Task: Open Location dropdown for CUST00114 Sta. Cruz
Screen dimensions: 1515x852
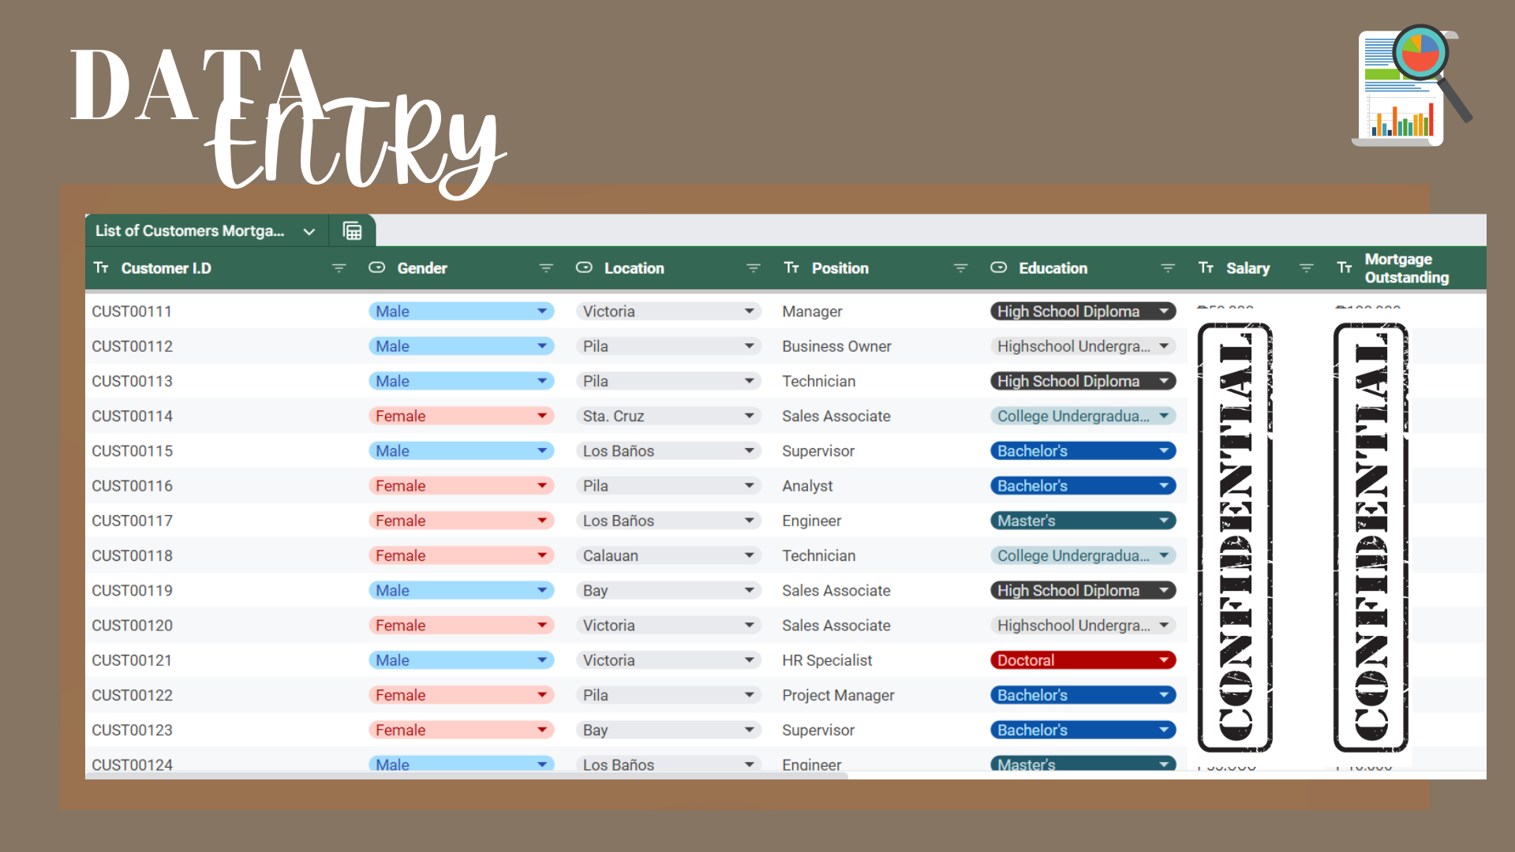Action: (x=749, y=416)
